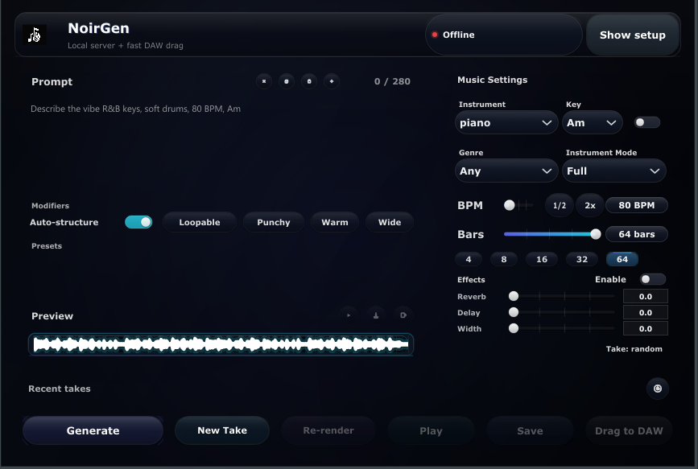Clear the prompt with the X icon

click(264, 81)
